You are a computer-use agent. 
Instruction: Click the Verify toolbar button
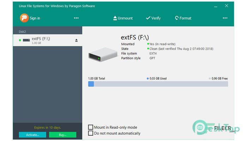153,18
